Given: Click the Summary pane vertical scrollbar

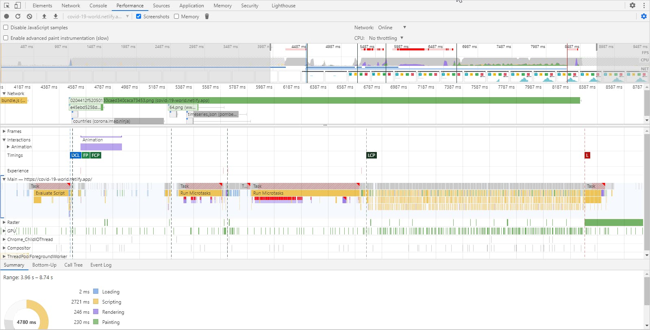Looking at the screenshot, I should pos(647,291).
